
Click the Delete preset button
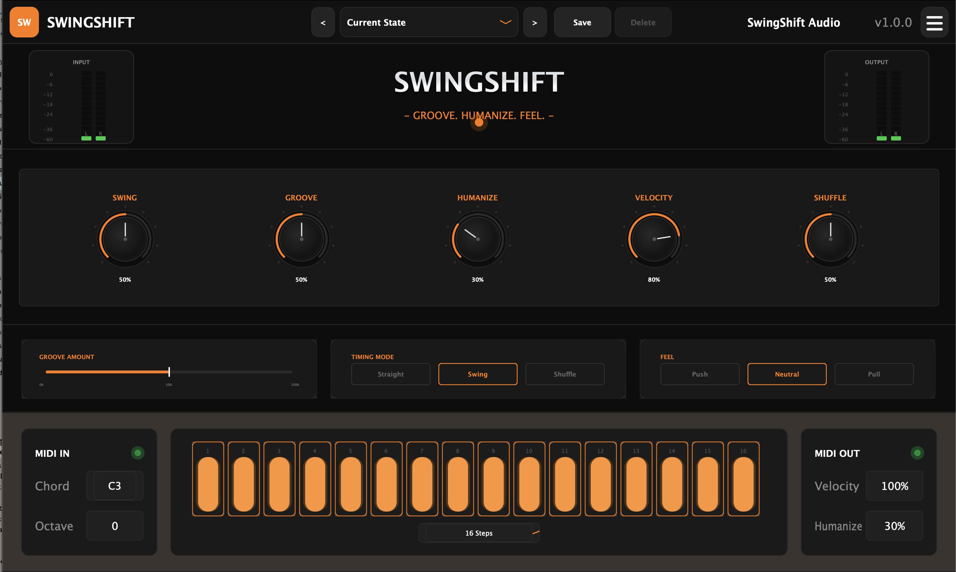pos(643,22)
